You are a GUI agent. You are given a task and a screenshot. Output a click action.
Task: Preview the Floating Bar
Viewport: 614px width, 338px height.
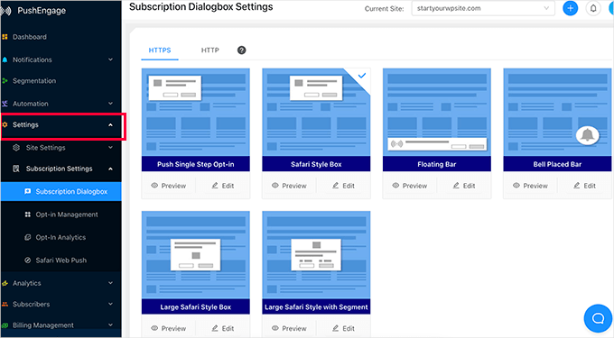point(410,186)
